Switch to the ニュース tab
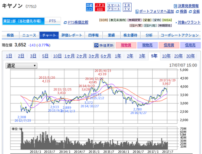 pyautogui.click(x=29, y=35)
